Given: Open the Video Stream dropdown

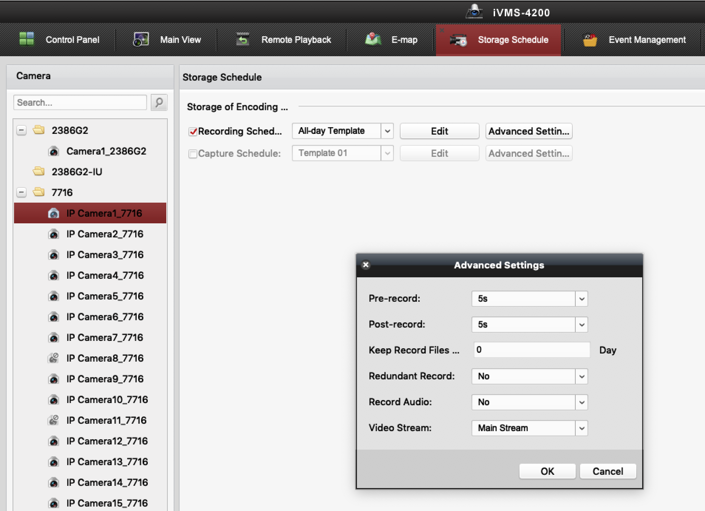Looking at the screenshot, I should (x=581, y=428).
